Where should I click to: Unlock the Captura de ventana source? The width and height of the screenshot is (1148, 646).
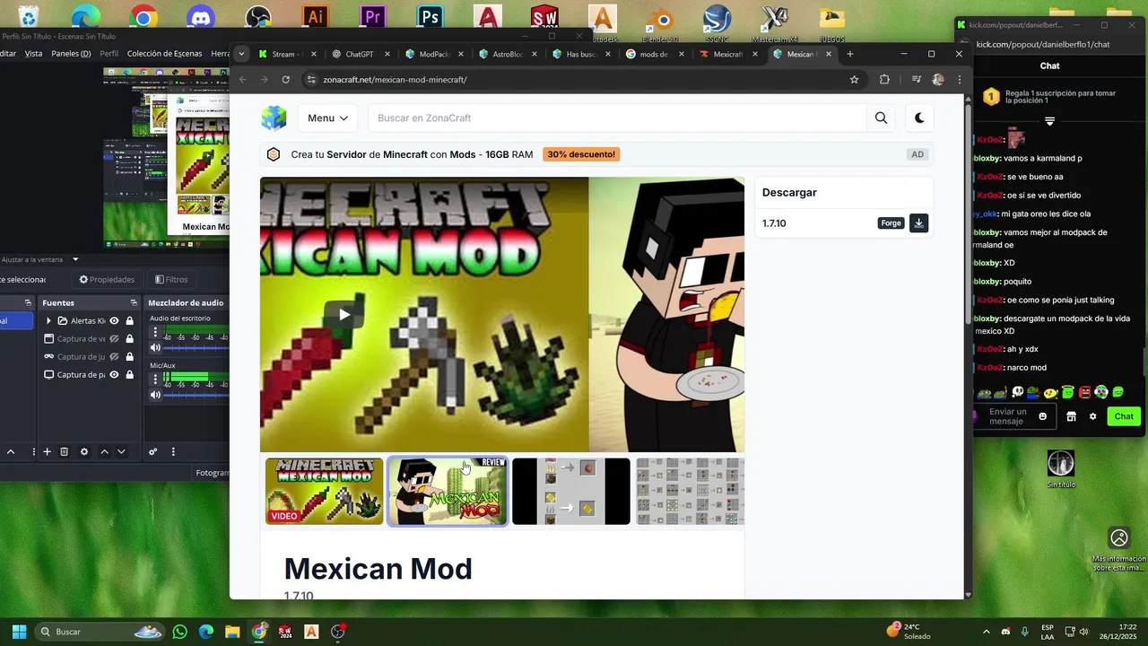click(x=130, y=338)
